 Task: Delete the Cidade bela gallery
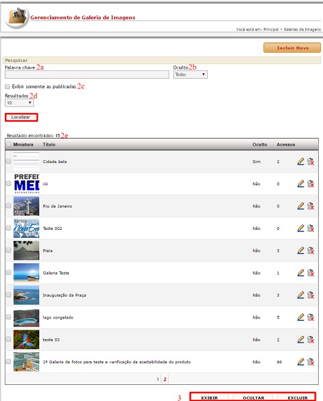[x=311, y=161]
